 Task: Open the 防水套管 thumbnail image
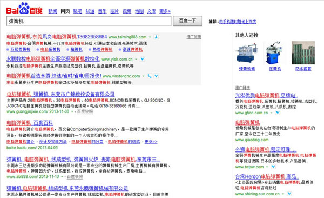pos(303,53)
